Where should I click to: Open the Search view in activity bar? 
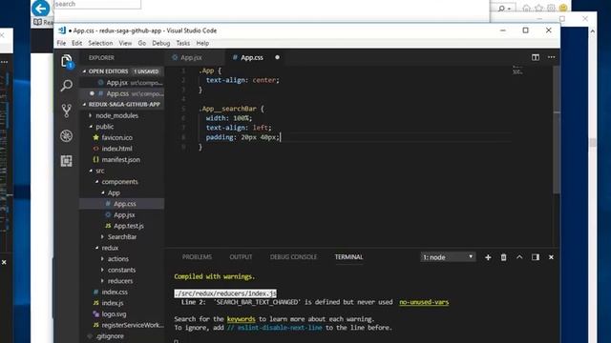pyautogui.click(x=67, y=86)
